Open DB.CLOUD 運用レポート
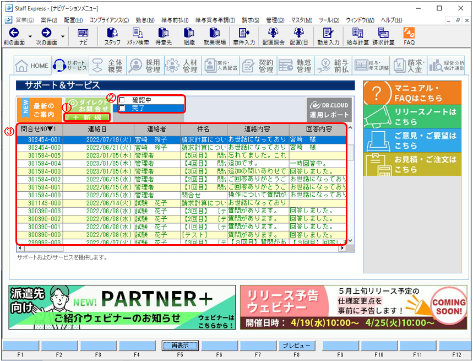This screenshot has width=473, height=361. coord(329,110)
